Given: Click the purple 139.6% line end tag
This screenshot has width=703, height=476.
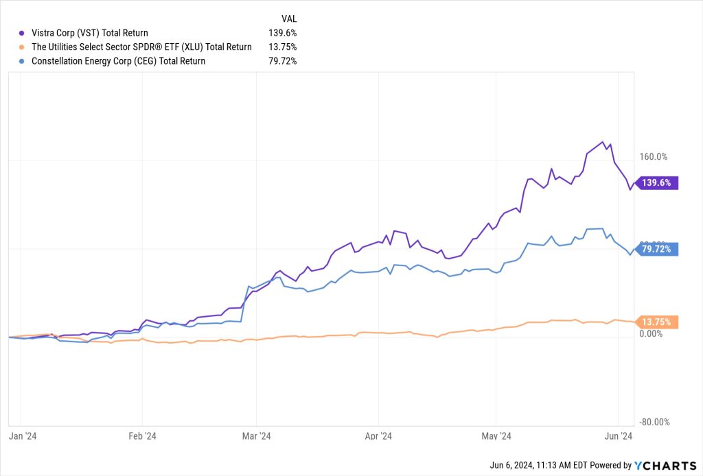Looking at the screenshot, I should pyautogui.click(x=659, y=183).
